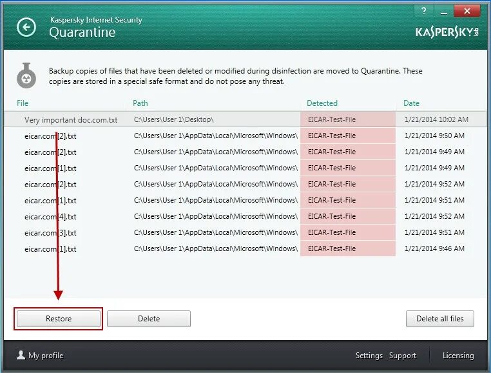Select the eicar.com[4].txt row
The image size is (491, 373).
click(x=246, y=216)
